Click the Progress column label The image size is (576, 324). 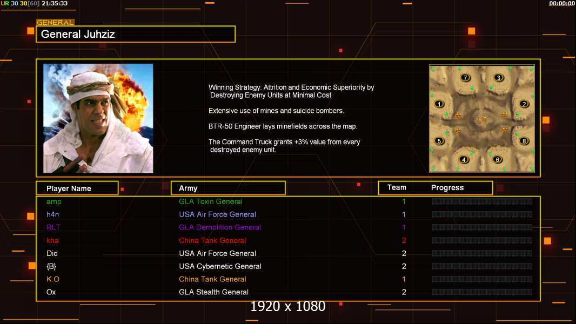[x=447, y=187]
